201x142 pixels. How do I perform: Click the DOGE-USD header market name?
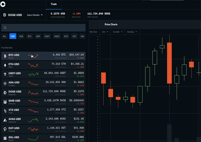pyautogui.click(x=15, y=15)
